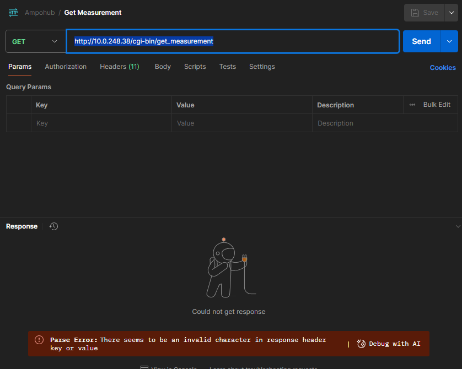Switch to the Authorization tab

click(x=66, y=67)
